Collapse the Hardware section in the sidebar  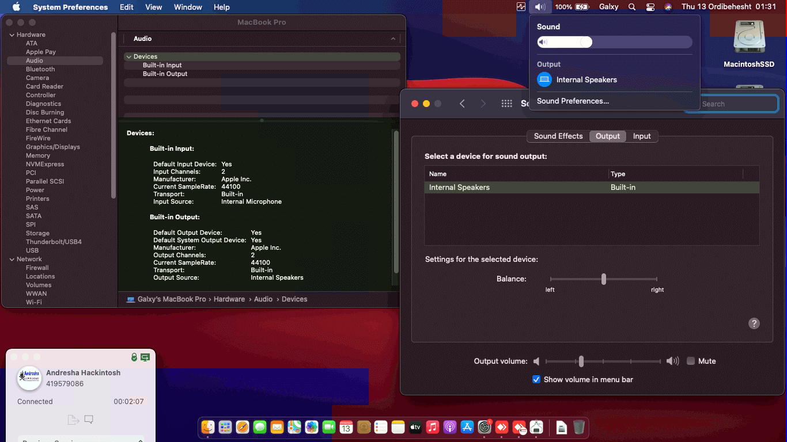[12, 35]
